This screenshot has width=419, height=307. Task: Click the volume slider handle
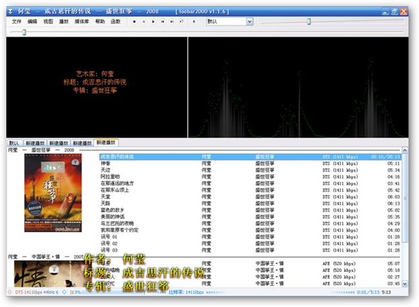(x=309, y=22)
